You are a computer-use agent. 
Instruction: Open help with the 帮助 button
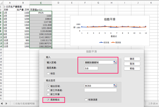coord(132,69)
